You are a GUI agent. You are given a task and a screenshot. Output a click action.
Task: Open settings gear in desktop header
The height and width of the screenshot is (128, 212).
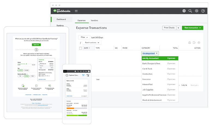(x=197, y=11)
